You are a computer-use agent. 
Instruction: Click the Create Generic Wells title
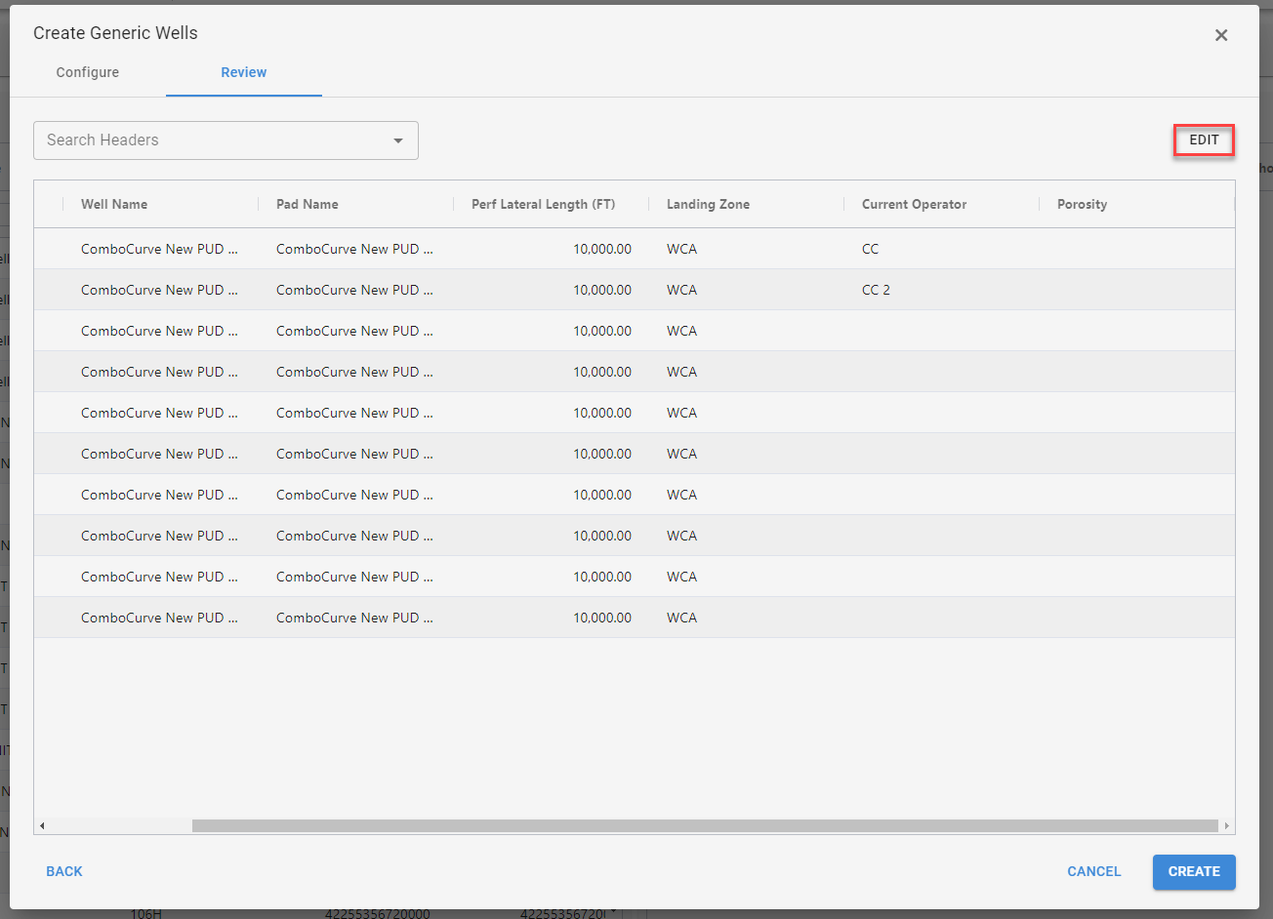[x=115, y=33]
